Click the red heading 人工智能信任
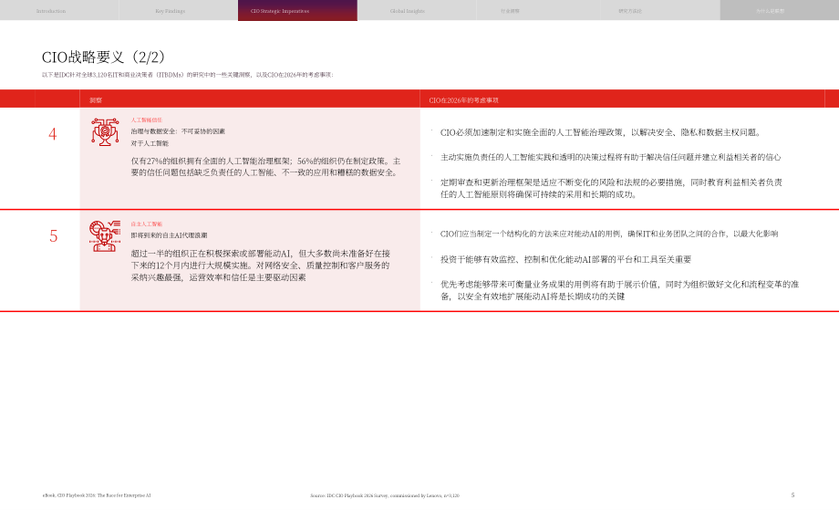Screen dimensions: 839x510 [147, 120]
